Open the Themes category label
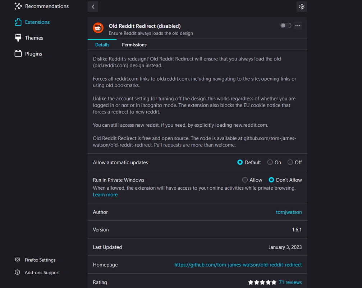The height and width of the screenshot is (288, 362). click(34, 38)
